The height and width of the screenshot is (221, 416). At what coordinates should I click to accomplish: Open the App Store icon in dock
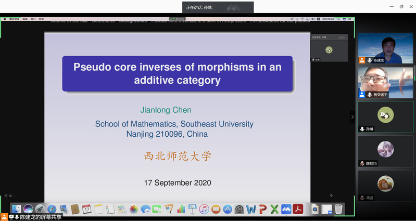click(228, 209)
